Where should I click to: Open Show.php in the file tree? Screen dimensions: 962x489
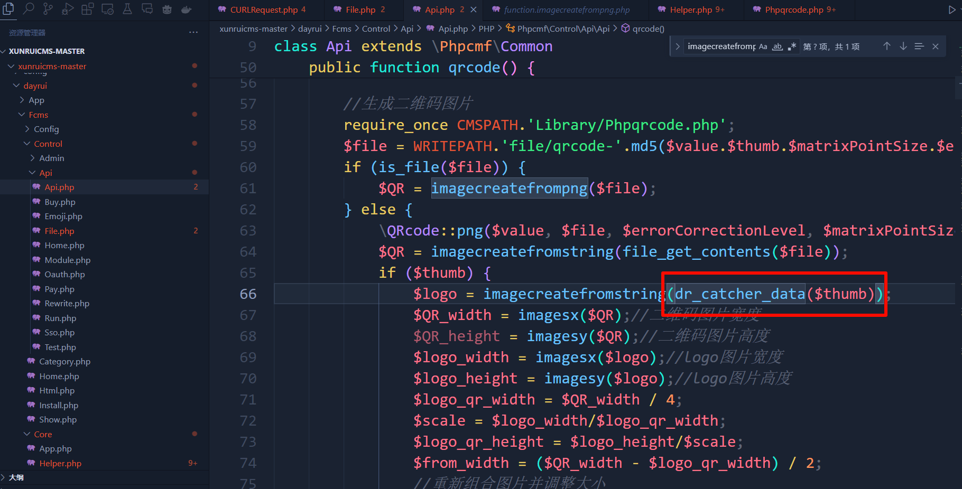(58, 420)
